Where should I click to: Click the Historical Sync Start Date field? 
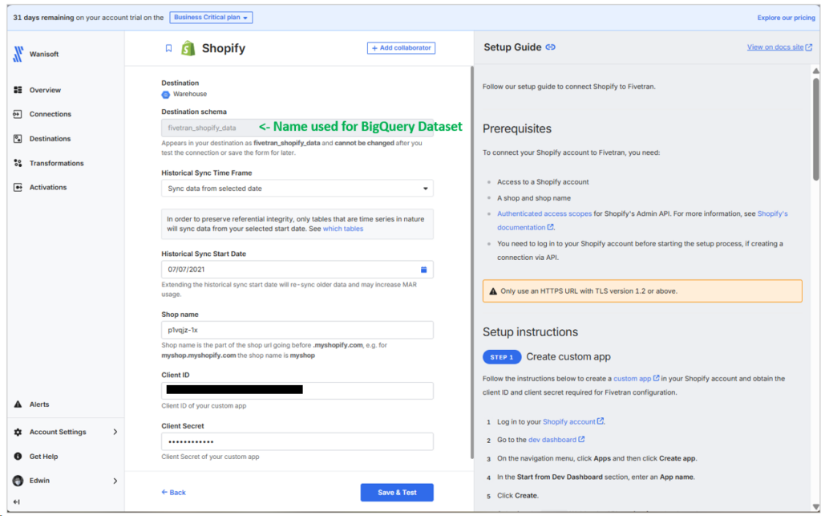[x=297, y=270]
